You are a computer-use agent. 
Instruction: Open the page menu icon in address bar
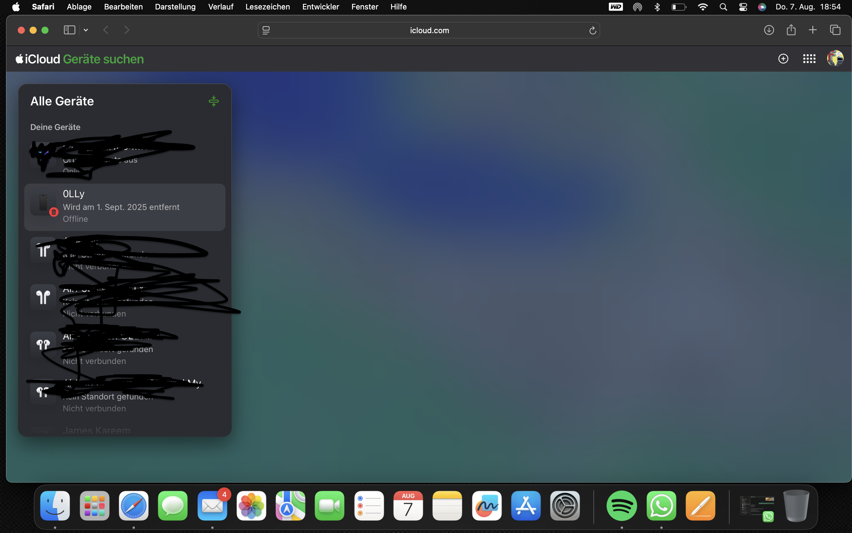[x=266, y=31]
